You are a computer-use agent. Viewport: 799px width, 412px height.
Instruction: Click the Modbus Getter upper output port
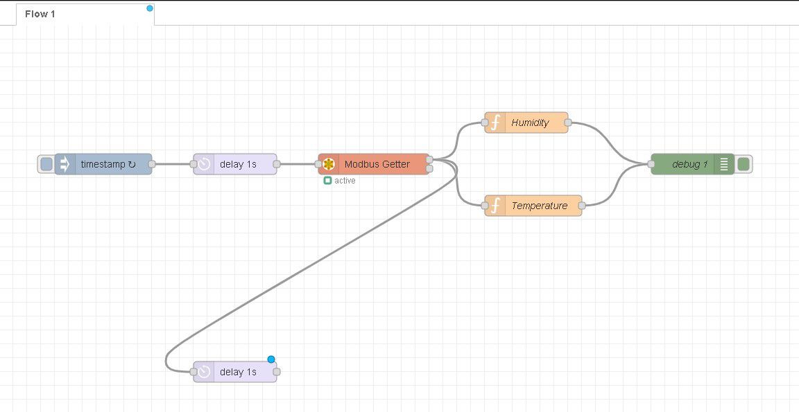point(429,160)
